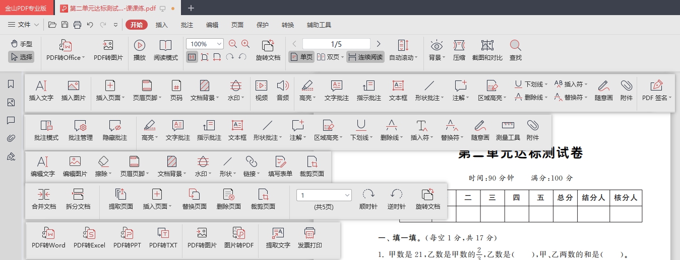Click 发票打印 invoice print
Screen dimensions: 680x260
click(x=310, y=238)
